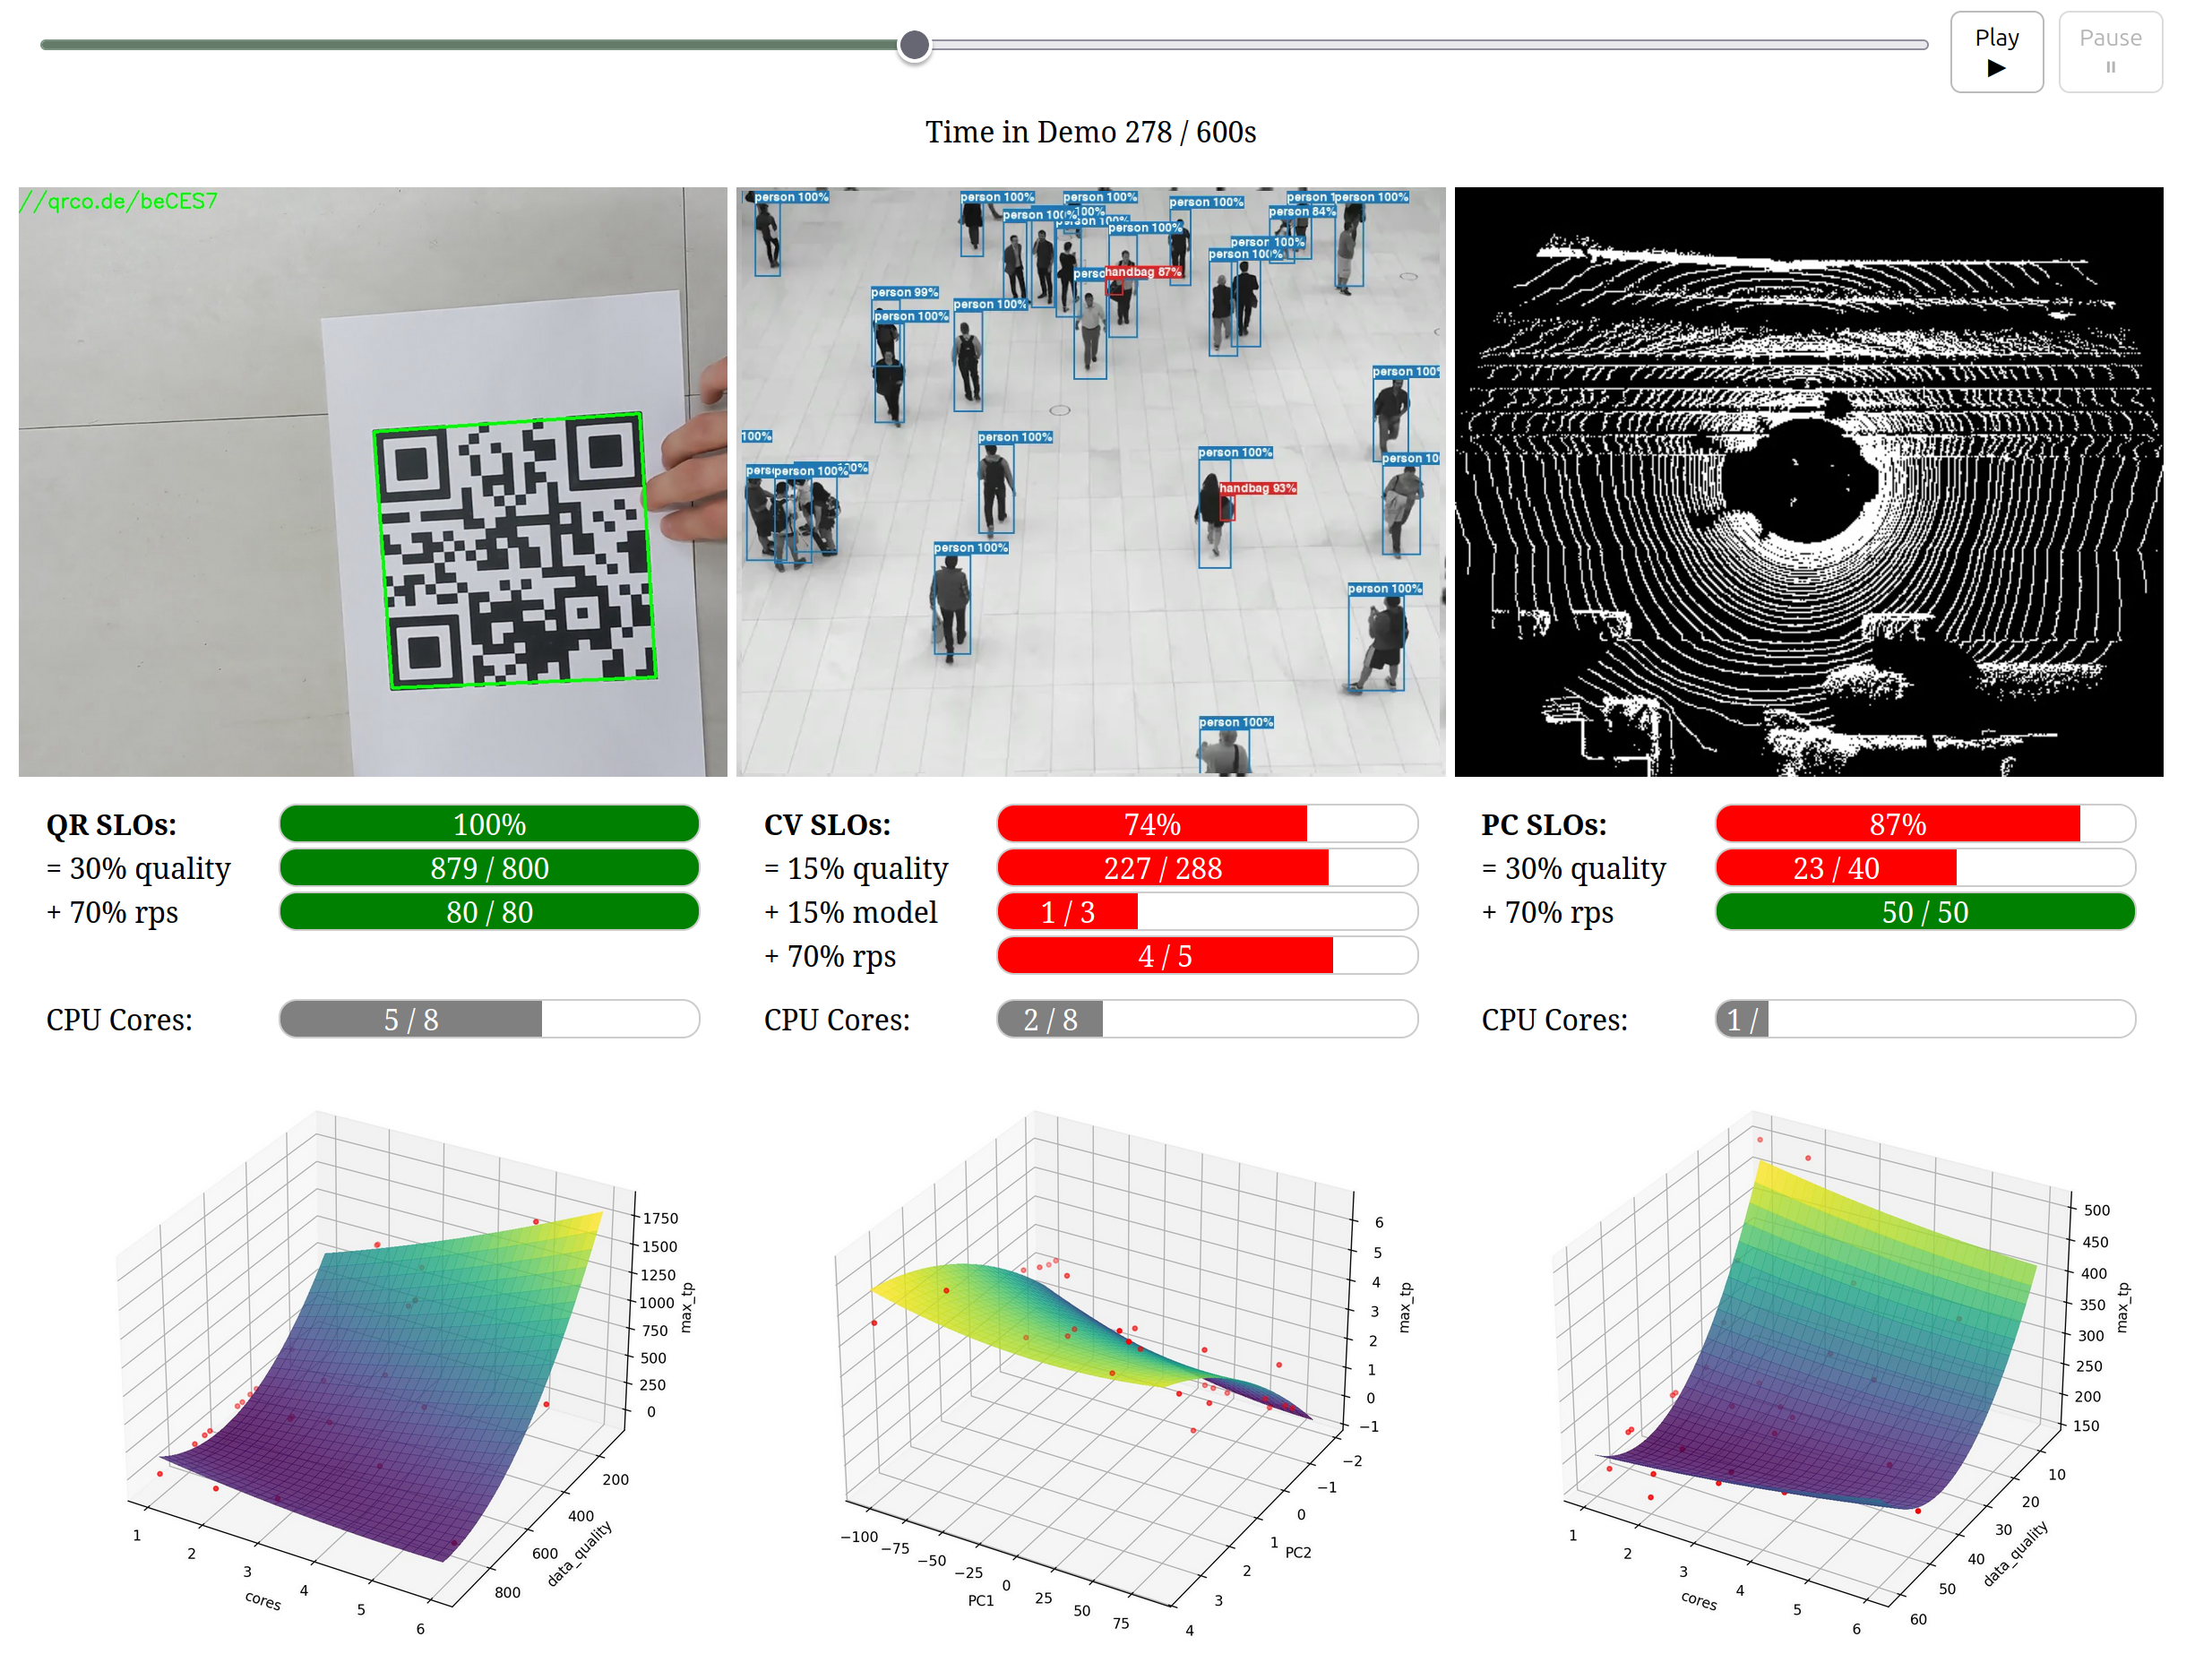Click the CV CPU cores 2 / 8 bar
Image resolution: width=2212 pixels, height=1654 pixels.
(x=1206, y=1019)
